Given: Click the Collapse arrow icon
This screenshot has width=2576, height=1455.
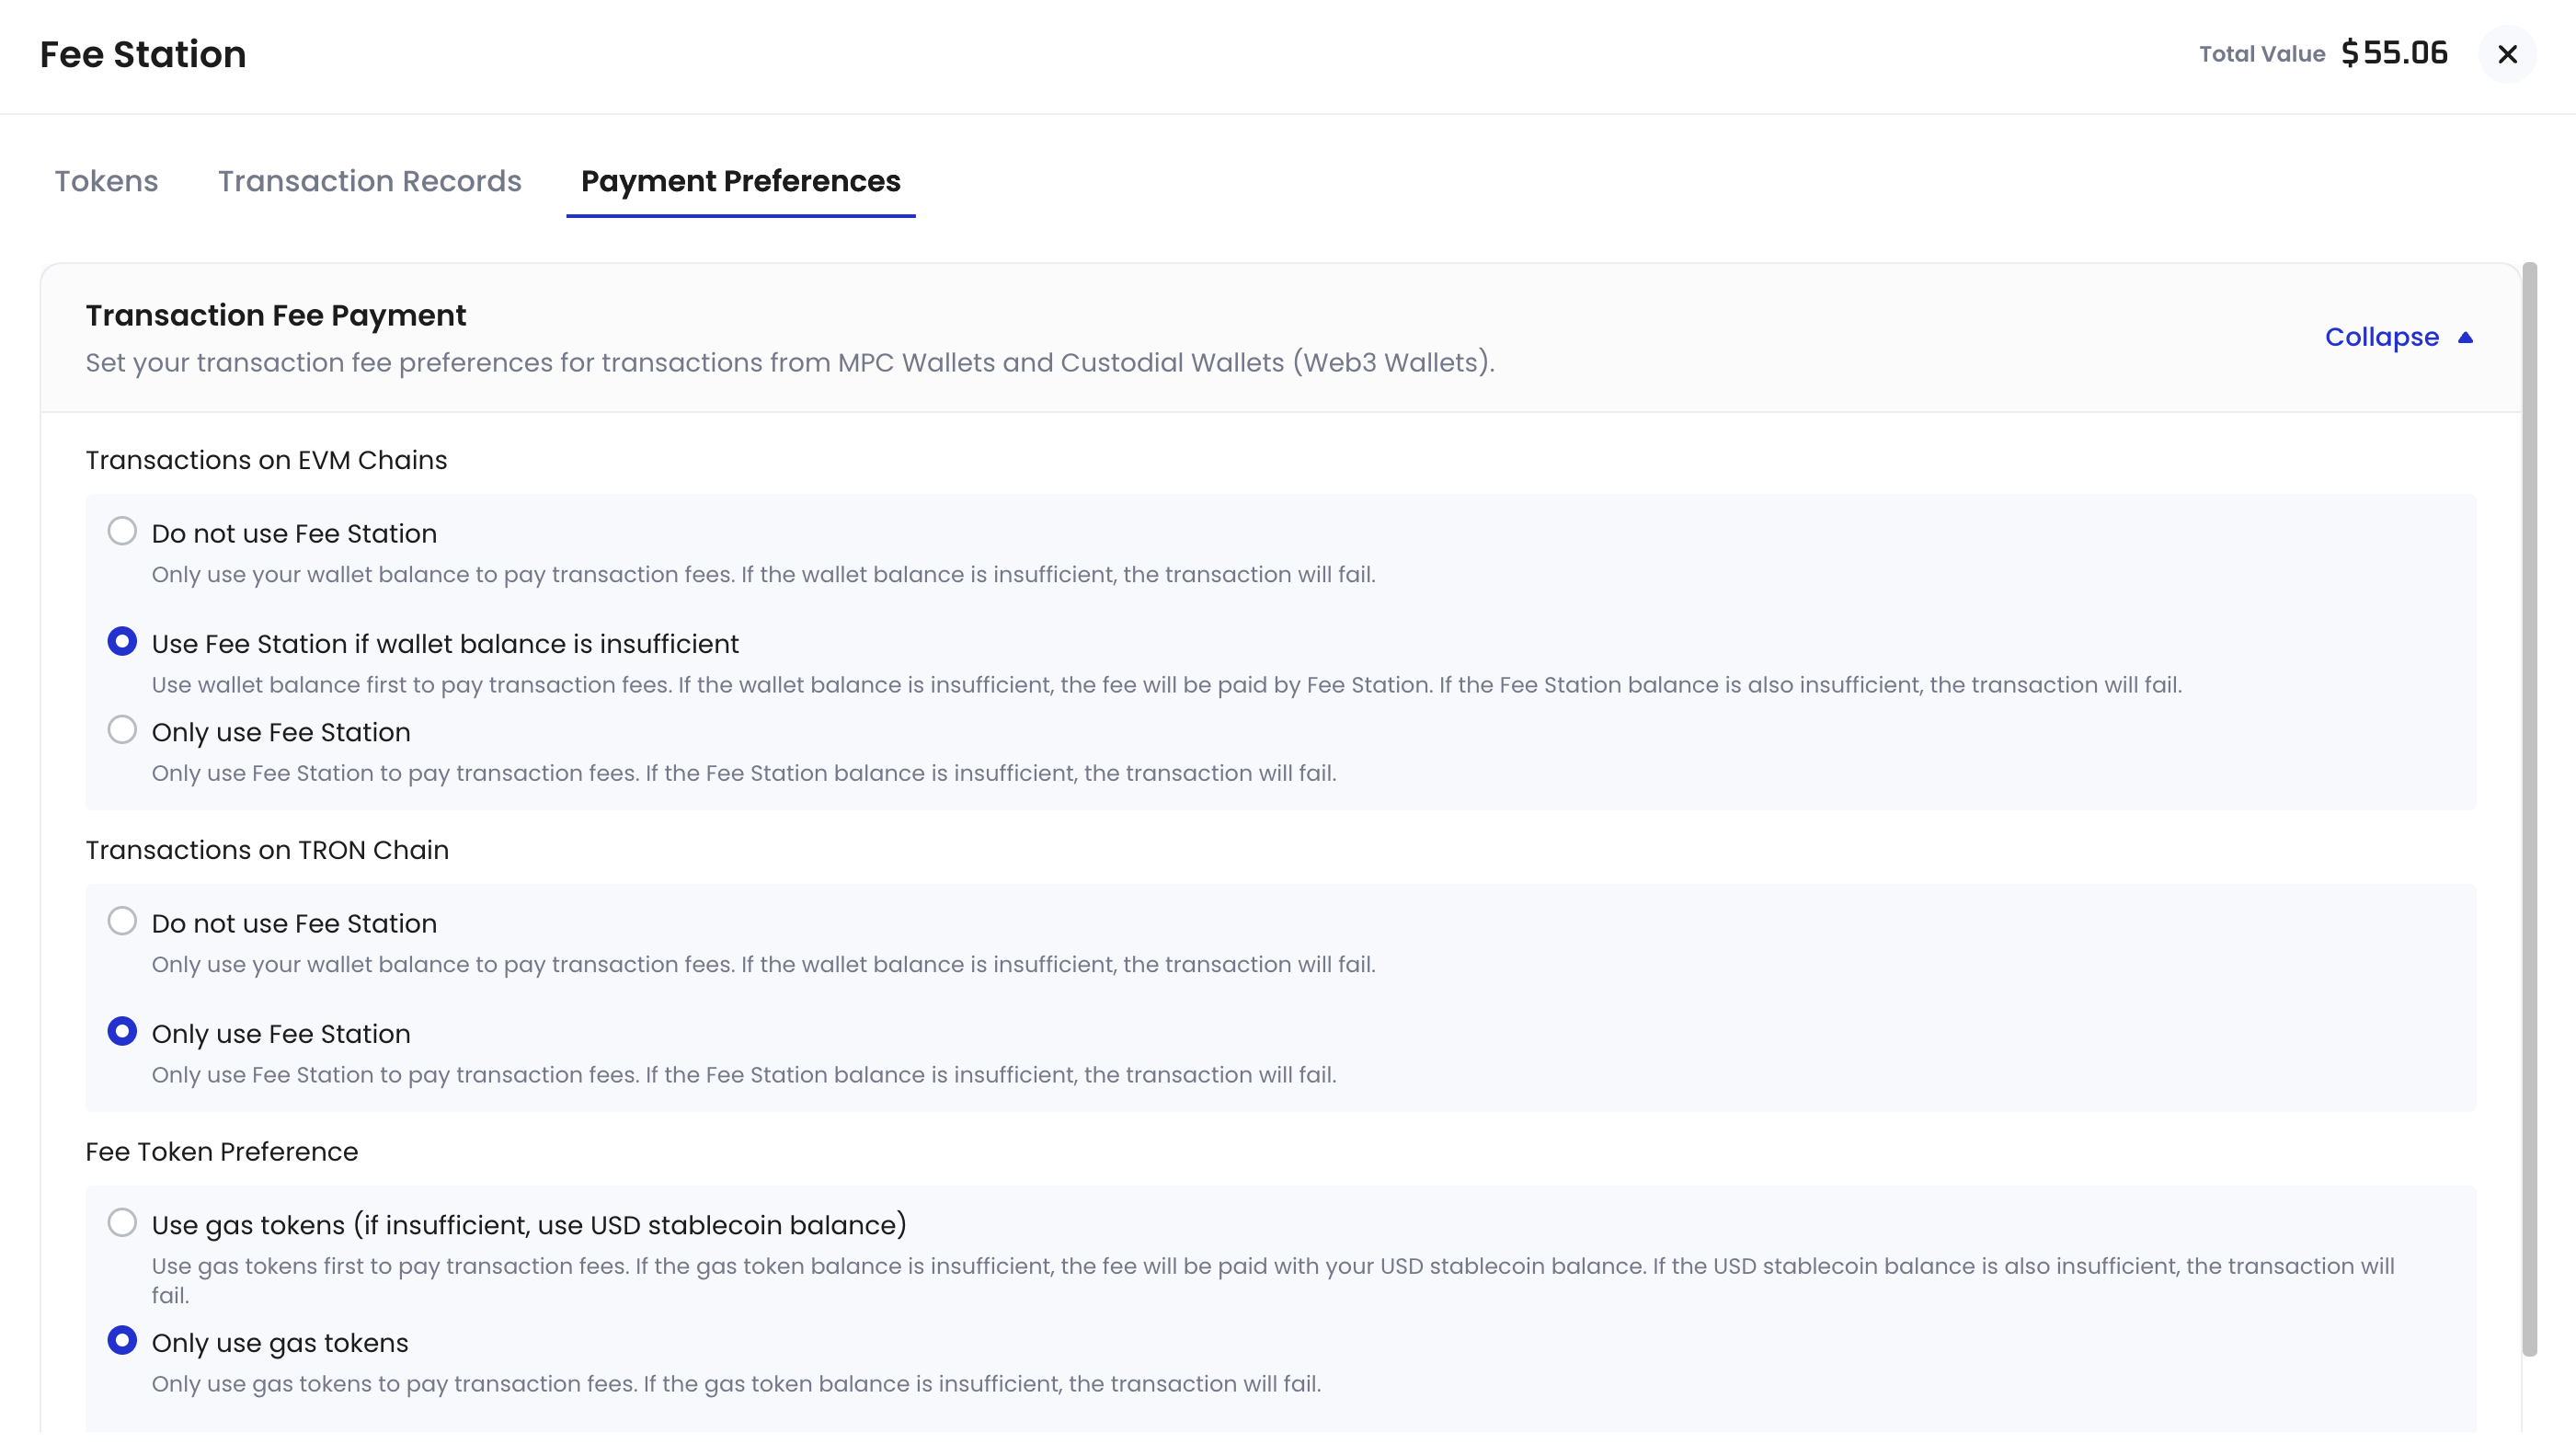Looking at the screenshot, I should pos(2465,337).
